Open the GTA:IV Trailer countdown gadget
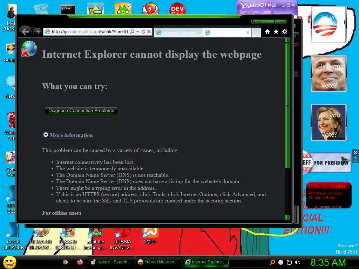Image resolution: width=359 pixels, height=269 pixels. [x=329, y=195]
